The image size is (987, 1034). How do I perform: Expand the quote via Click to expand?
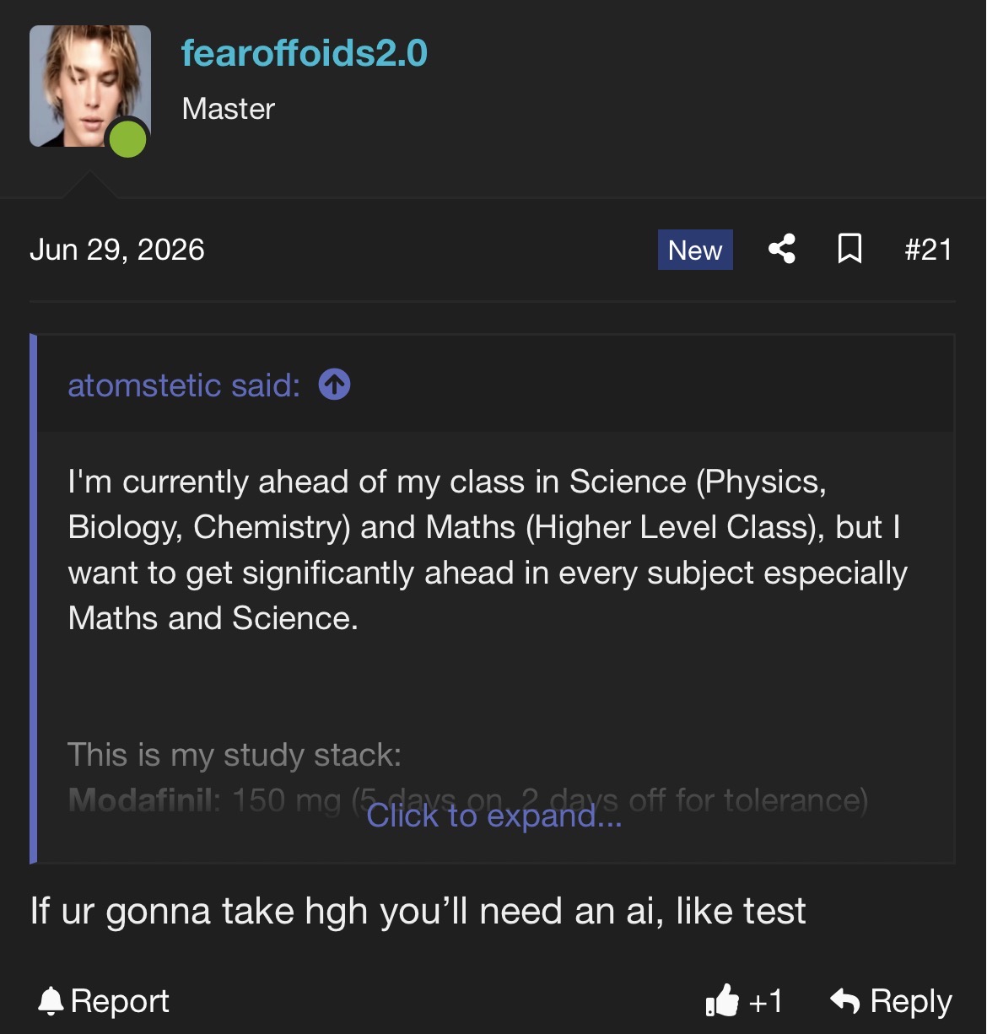pos(494,816)
